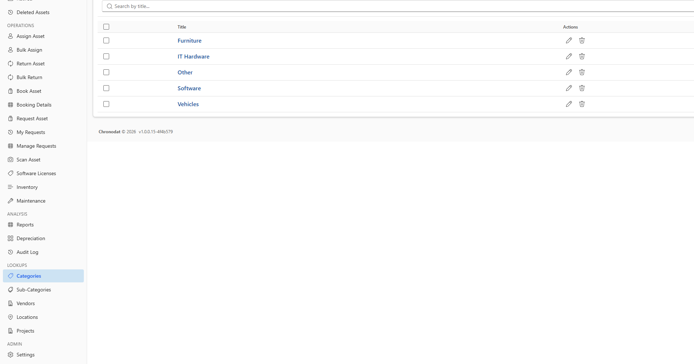Click version text v1.0.0.15-4f4b579
The height and width of the screenshot is (364, 694).
pos(156,132)
